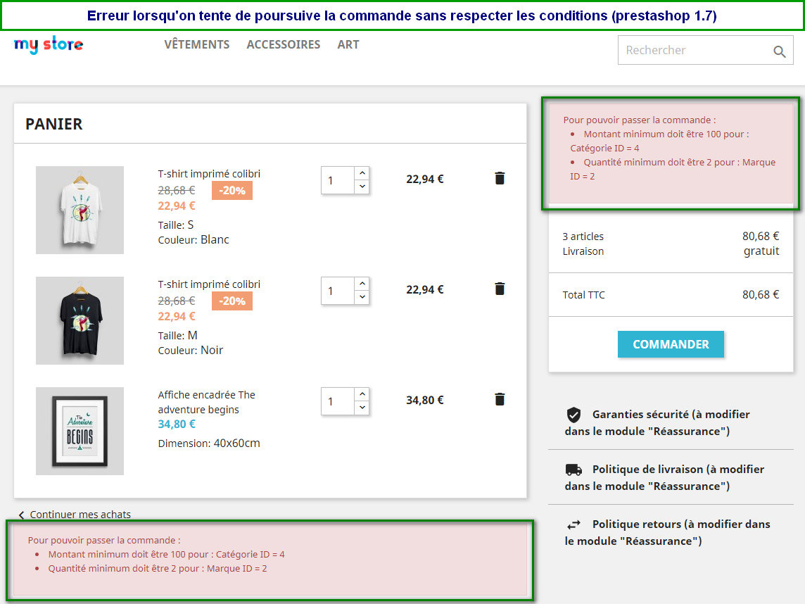
Task: Open T-shirt imprimé colibri link, size M
Action: (209, 284)
